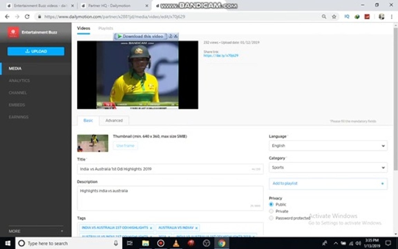Click the green browser extension icon
398x249 pixels.
(x=357, y=17)
